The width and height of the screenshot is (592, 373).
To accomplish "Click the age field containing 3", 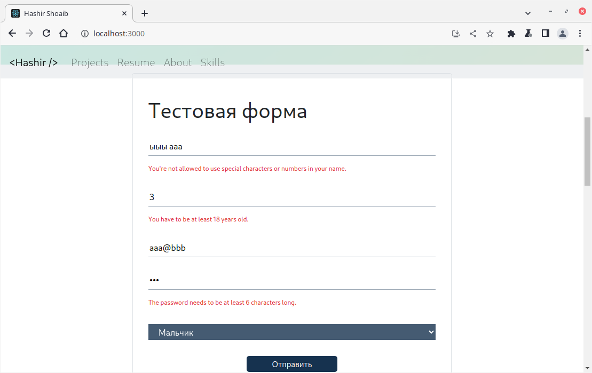I will coord(292,197).
